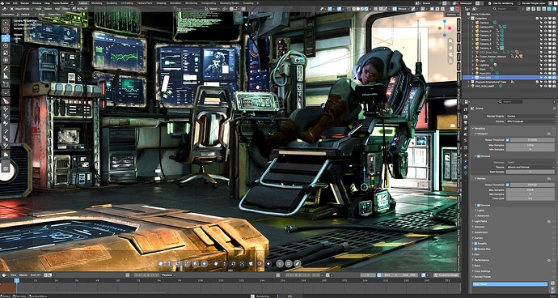Image resolution: width=558 pixels, height=298 pixels.
Task: Click viewport Max Samples 1024 field
Action: point(531,145)
